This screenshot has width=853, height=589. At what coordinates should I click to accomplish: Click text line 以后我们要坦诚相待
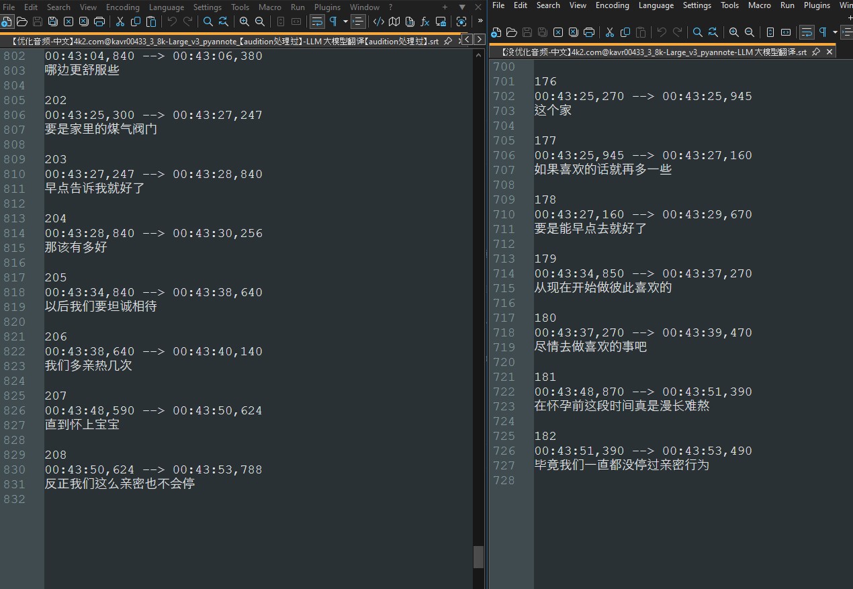pos(101,306)
